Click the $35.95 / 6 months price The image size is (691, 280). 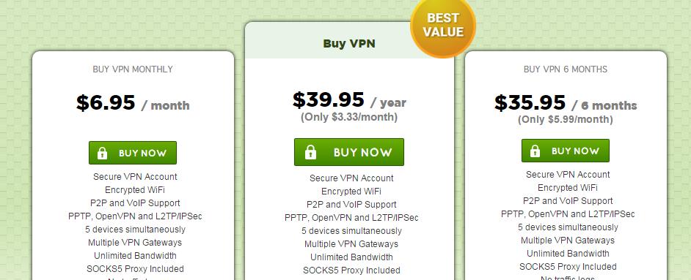pos(566,103)
